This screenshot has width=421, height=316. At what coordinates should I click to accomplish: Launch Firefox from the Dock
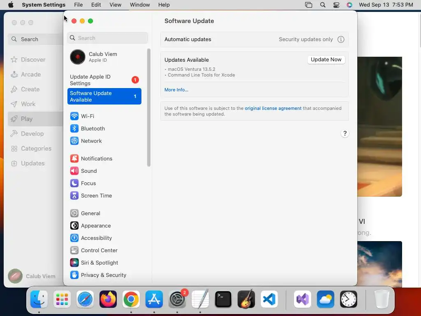pyautogui.click(x=108, y=299)
